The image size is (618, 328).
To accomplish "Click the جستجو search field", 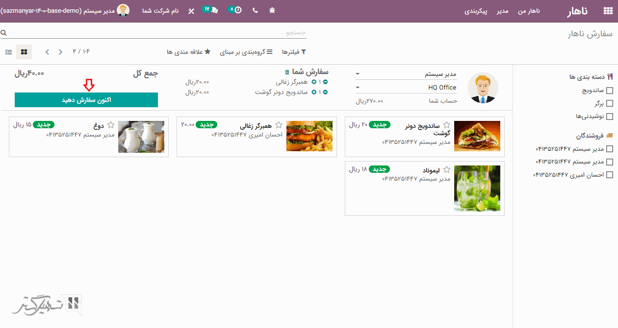I will click(x=157, y=33).
